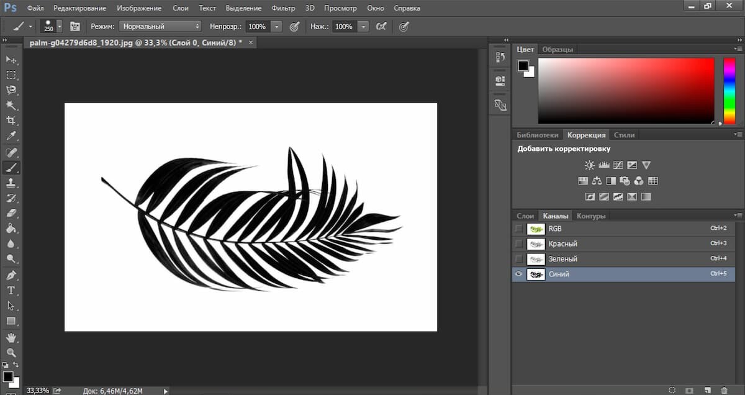Show the Красный channel visibility

pyautogui.click(x=518, y=243)
